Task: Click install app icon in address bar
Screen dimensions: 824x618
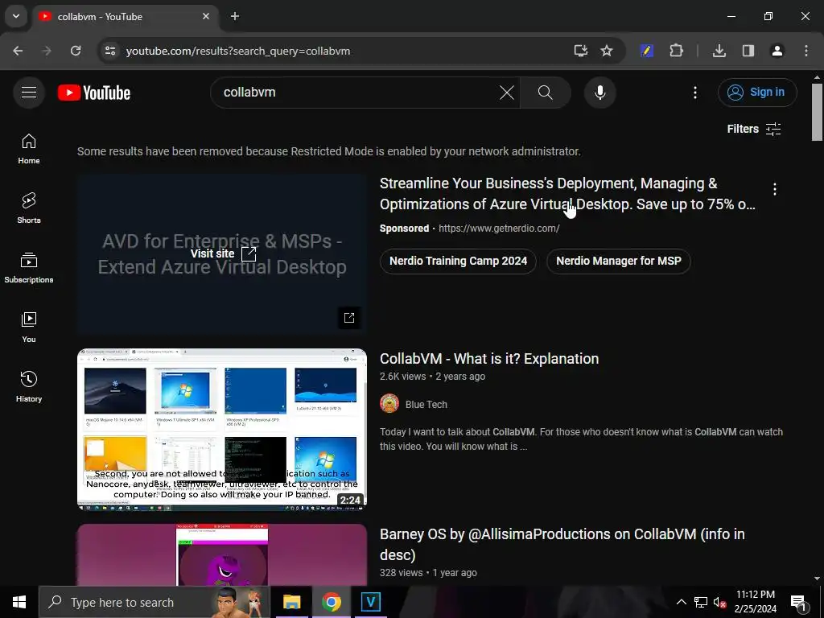Action: 581,51
